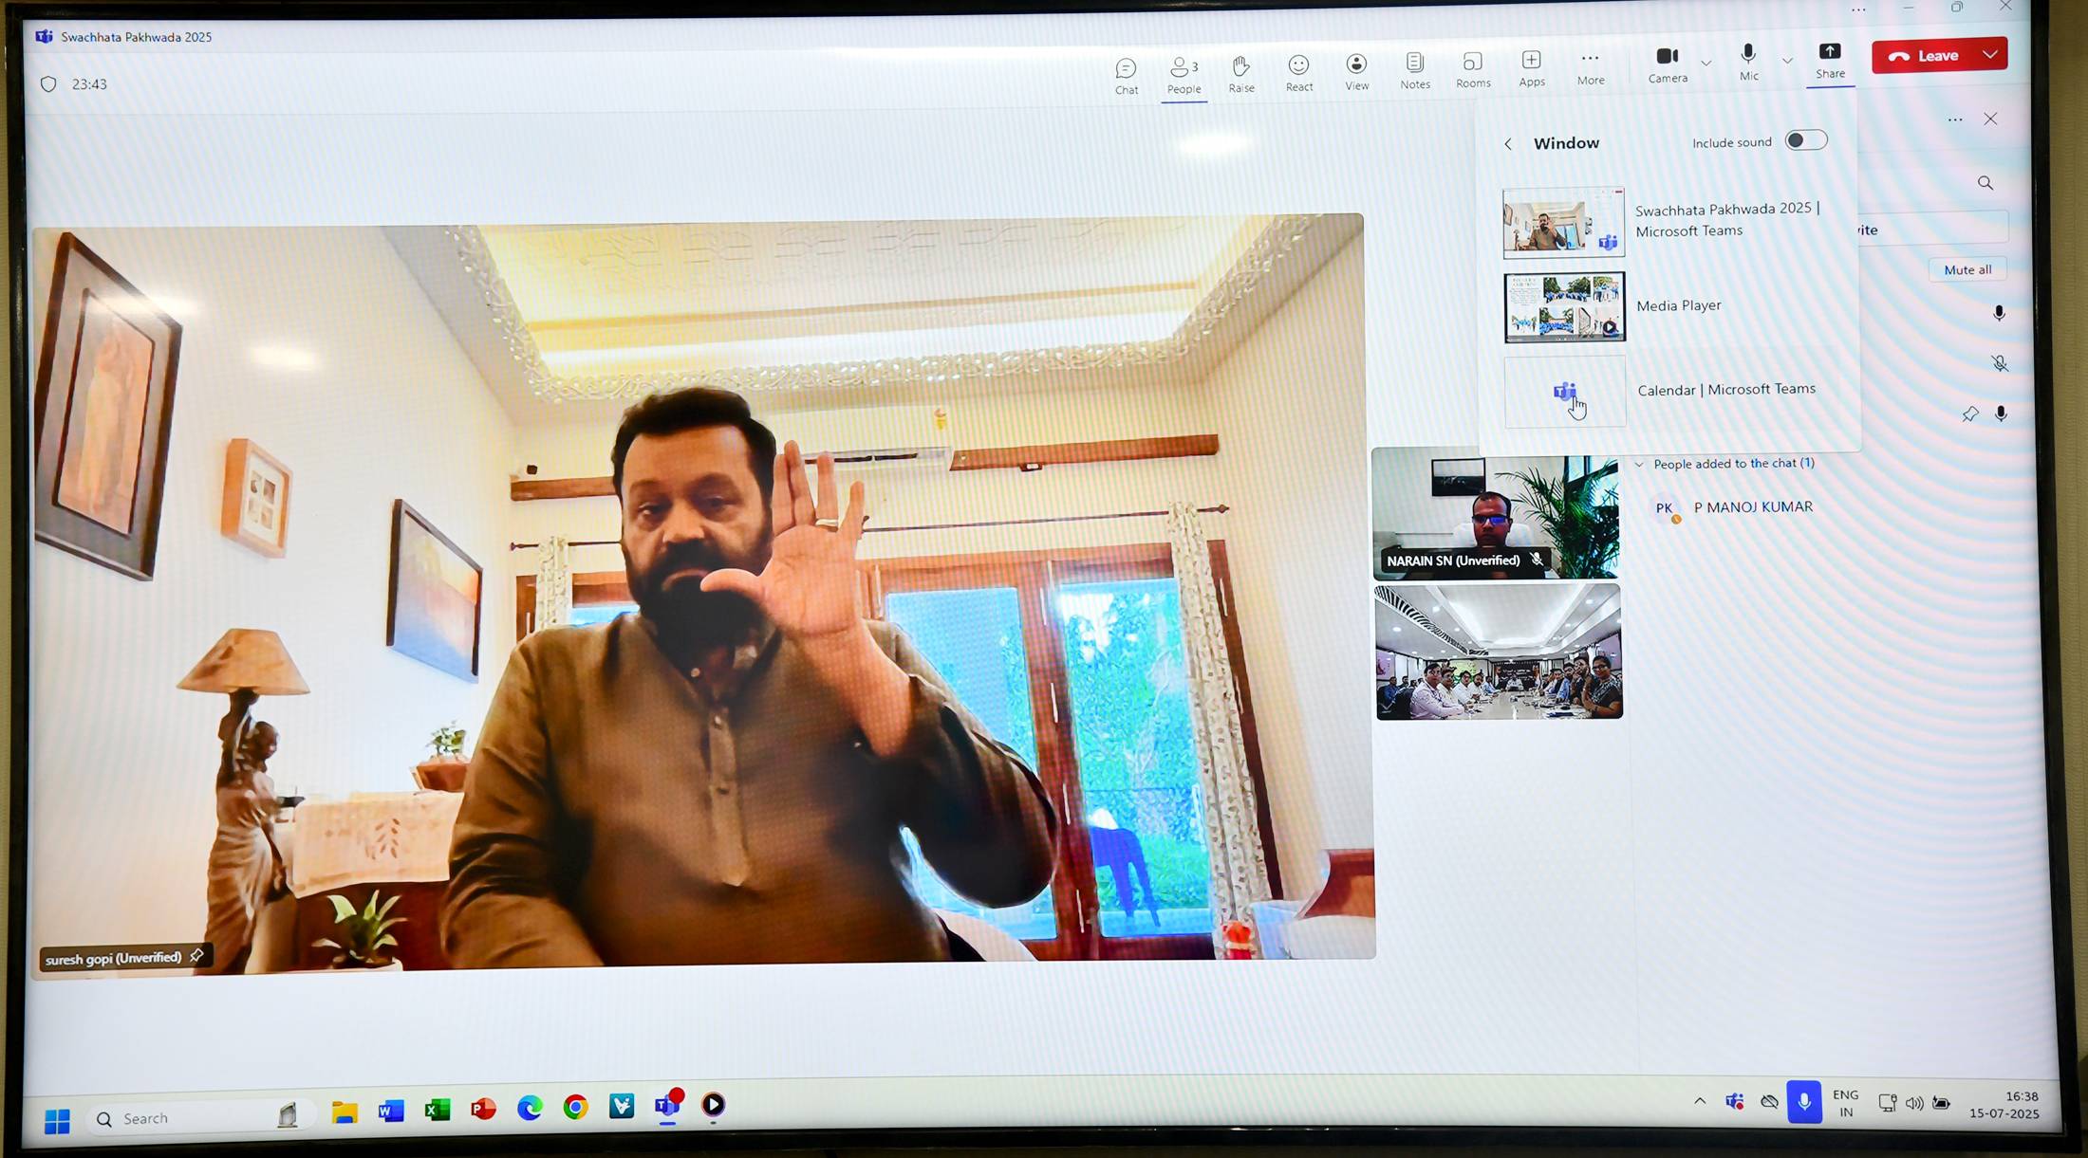Collapse People added to the chat

pos(1639,465)
